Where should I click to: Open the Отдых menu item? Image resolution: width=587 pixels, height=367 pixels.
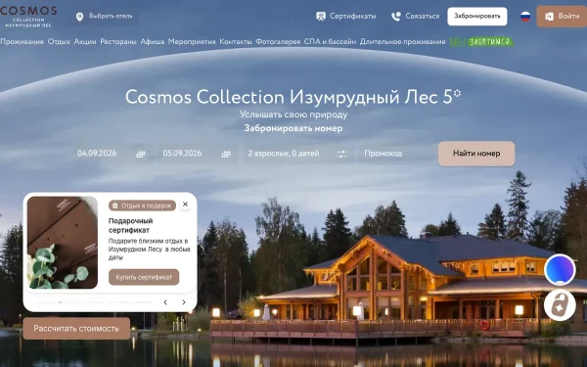point(59,41)
